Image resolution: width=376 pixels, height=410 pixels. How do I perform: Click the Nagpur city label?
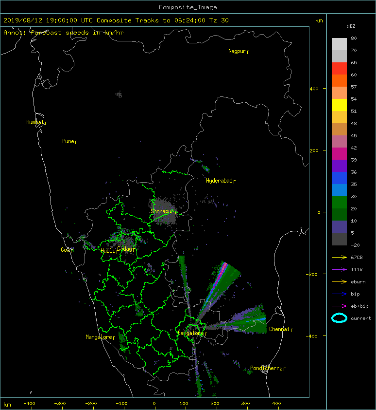(239, 51)
